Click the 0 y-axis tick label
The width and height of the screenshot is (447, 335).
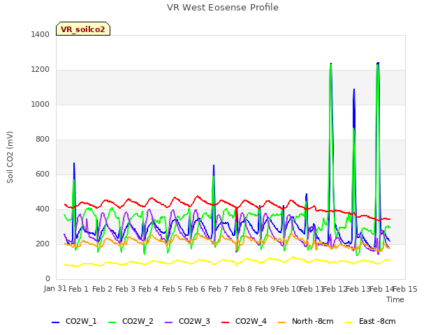pyautogui.click(x=47, y=278)
